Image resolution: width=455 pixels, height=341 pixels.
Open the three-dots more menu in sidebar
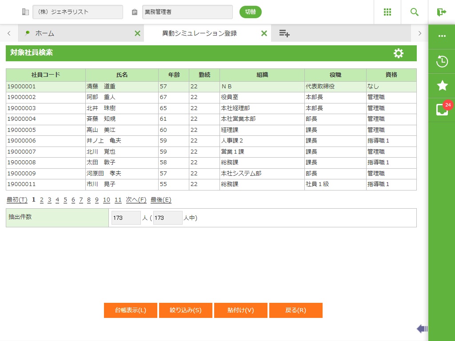coord(442,36)
